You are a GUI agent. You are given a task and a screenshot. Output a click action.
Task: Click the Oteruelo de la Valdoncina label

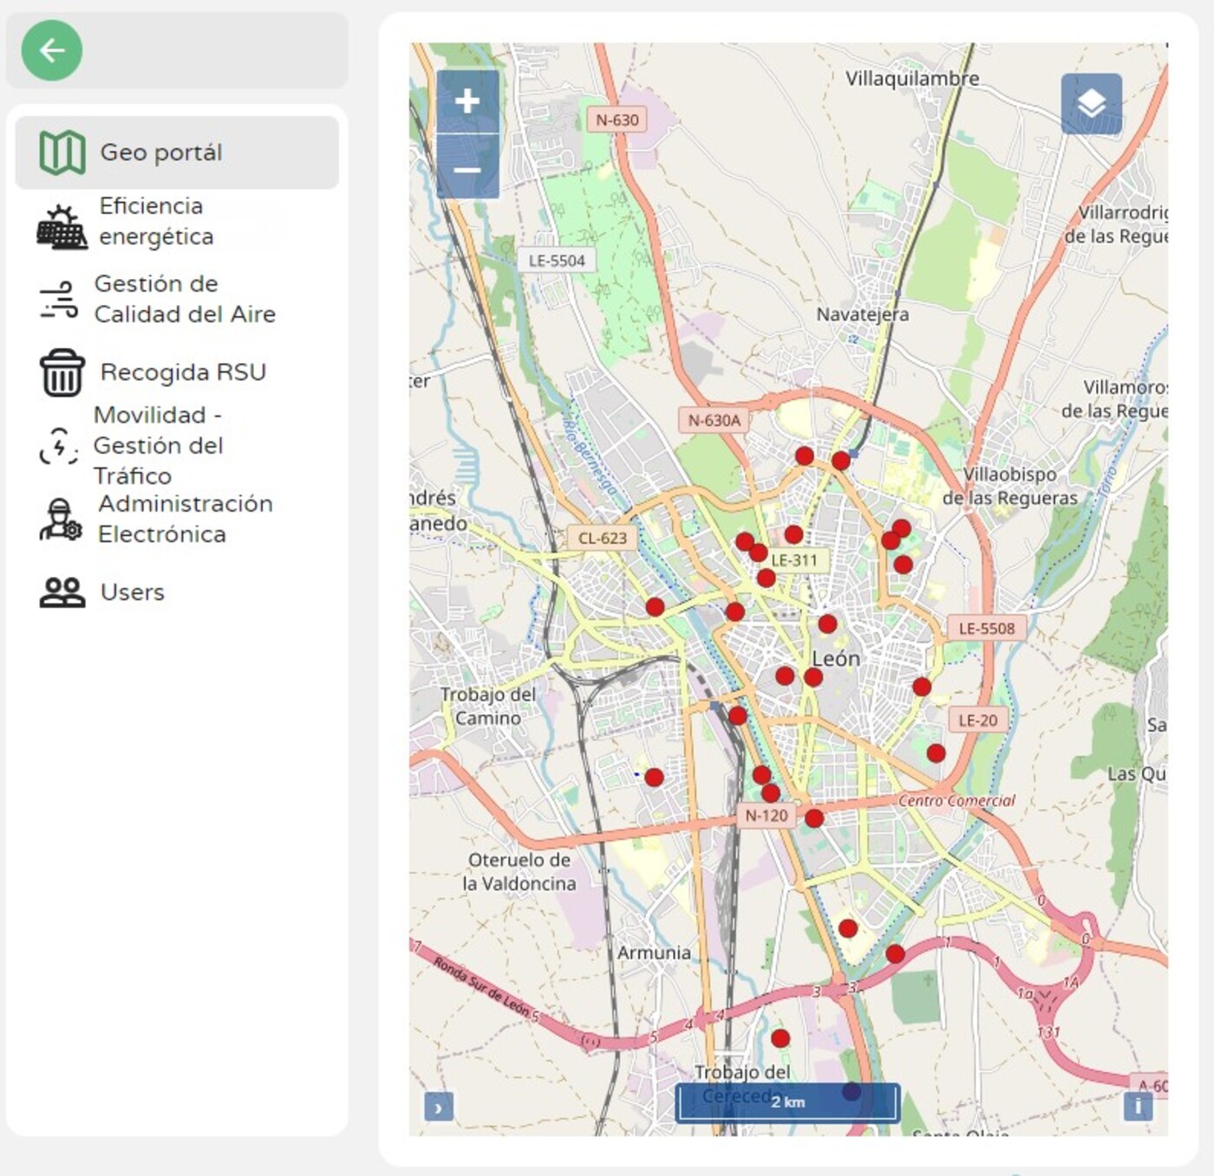point(519,872)
